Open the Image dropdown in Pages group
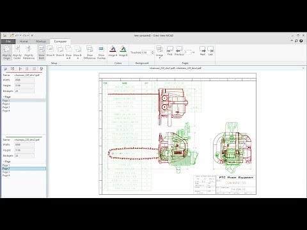 [x=159, y=52]
